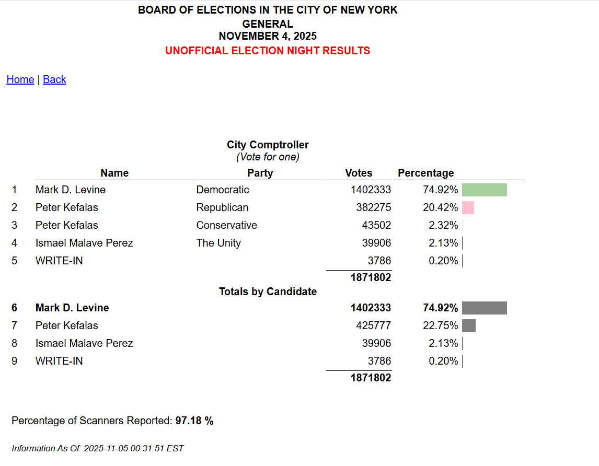Click the green Democratic percentage bar

(484, 190)
